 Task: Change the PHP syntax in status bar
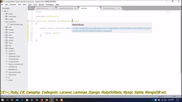174,96
